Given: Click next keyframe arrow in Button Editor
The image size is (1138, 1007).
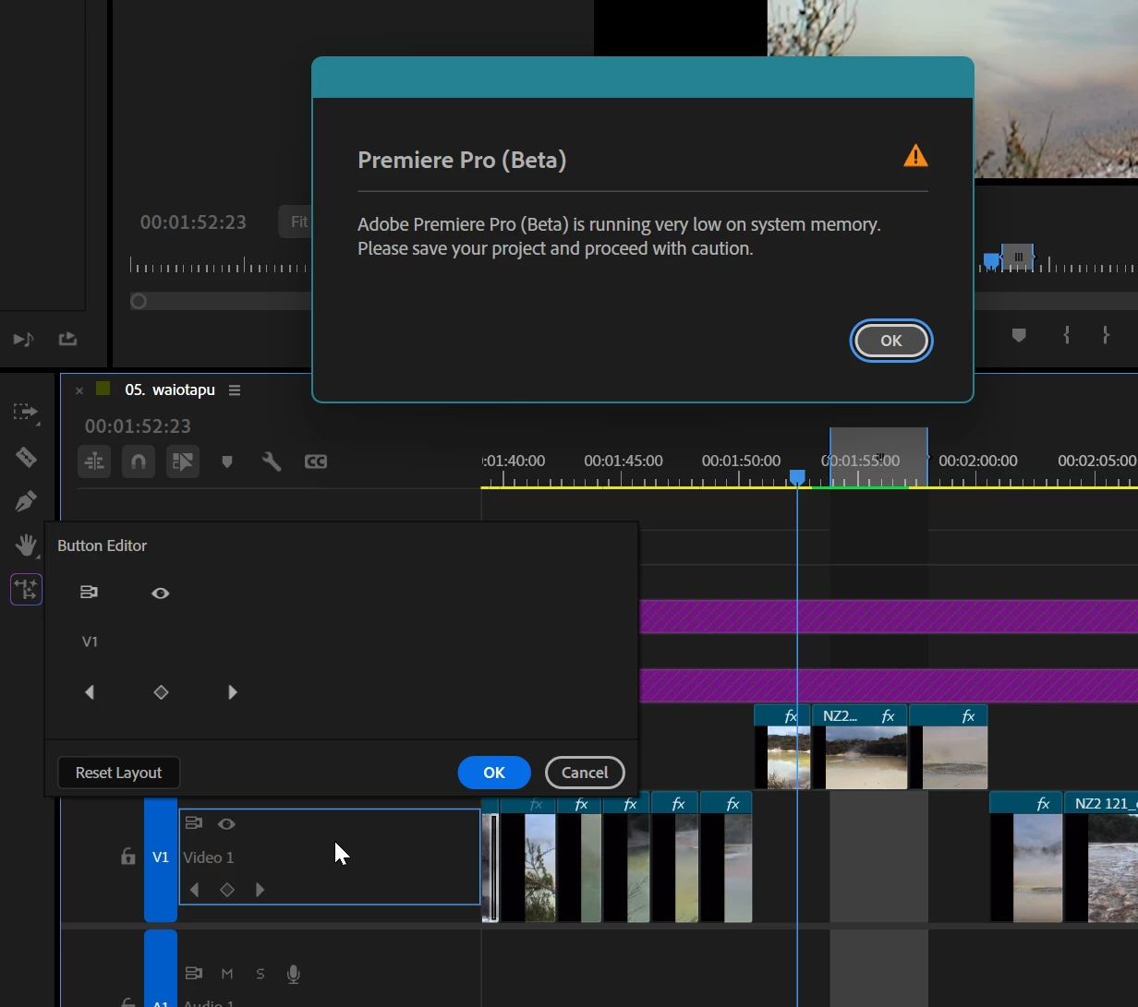Looking at the screenshot, I should pos(233,692).
